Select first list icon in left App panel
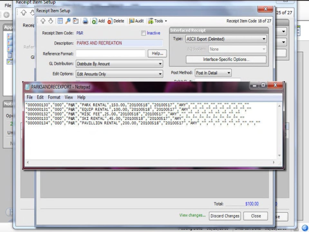 tap(10, 36)
